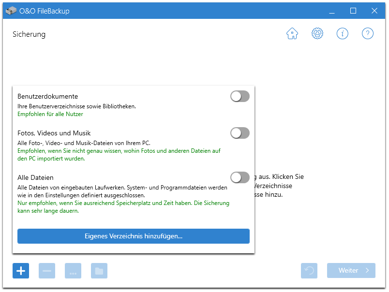Click the Sicherung page title
389x292 pixels.
pyautogui.click(x=29, y=34)
